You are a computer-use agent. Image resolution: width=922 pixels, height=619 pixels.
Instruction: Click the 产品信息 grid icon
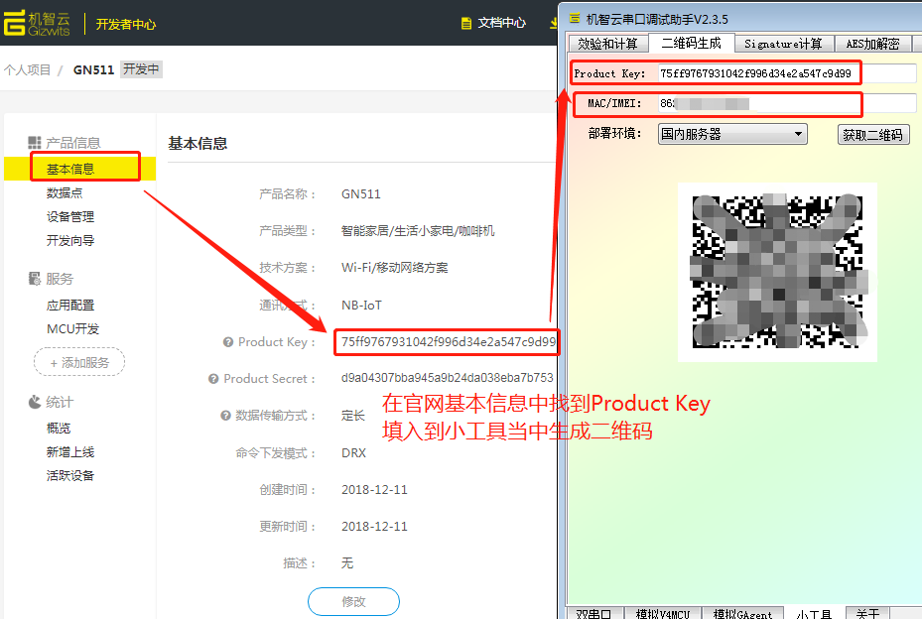point(34,143)
